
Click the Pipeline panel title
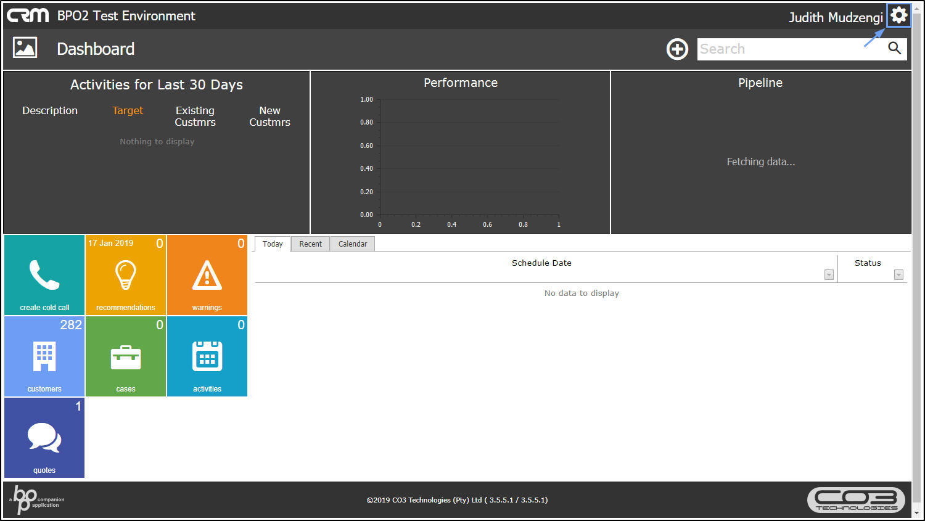[x=760, y=83]
